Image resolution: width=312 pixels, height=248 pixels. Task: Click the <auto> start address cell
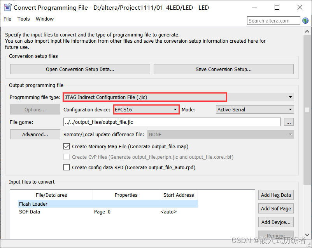(168, 212)
